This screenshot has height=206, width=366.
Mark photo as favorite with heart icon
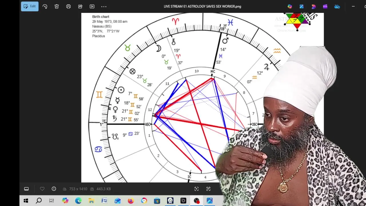[x=42, y=189]
